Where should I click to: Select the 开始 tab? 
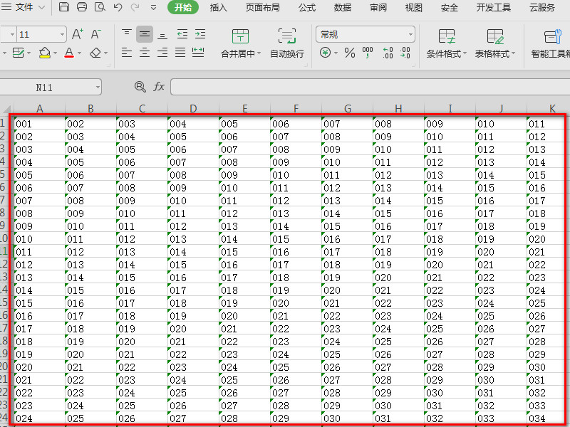coord(183,7)
